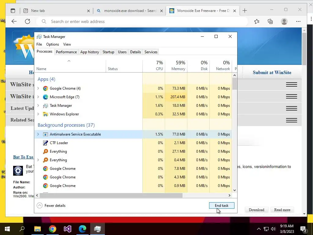Open Task Manager Options menu

(x=53, y=44)
